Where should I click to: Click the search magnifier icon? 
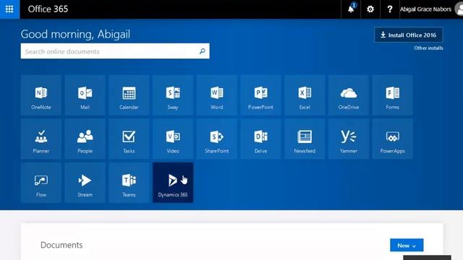point(203,51)
